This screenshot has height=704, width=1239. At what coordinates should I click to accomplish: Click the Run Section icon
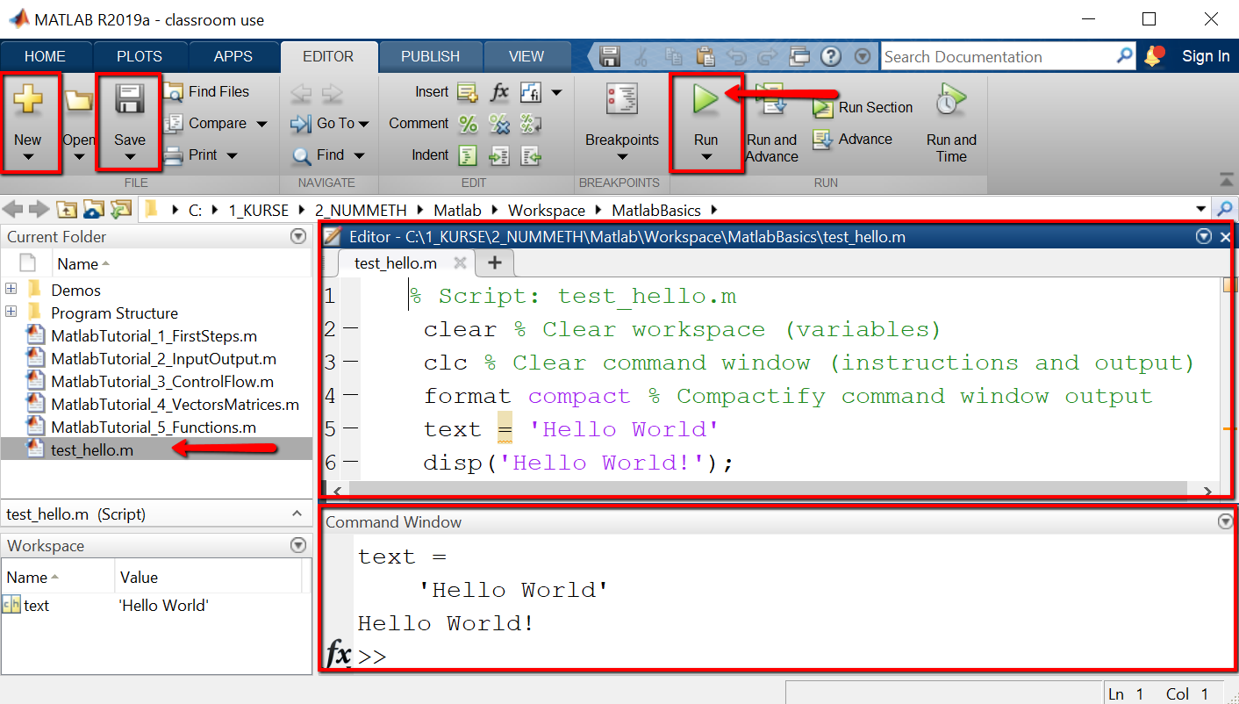coord(825,107)
